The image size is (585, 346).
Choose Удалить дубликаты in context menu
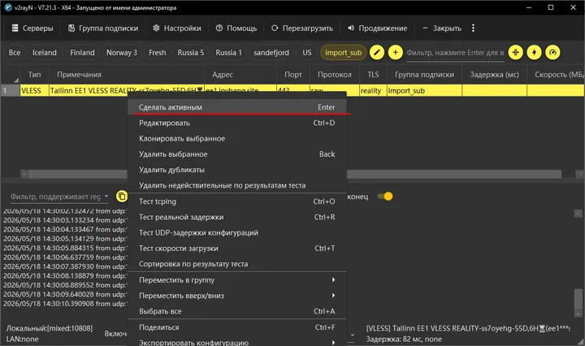237,170
